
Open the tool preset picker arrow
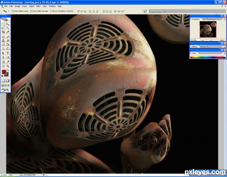point(9,11)
